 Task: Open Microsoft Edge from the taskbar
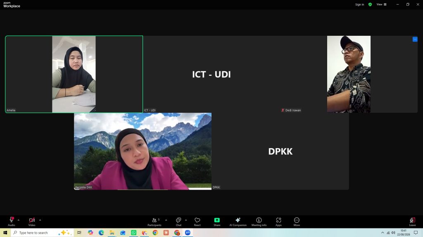pyautogui.click(x=101, y=233)
